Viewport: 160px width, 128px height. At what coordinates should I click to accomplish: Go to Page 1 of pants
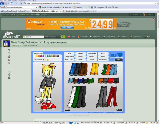click(x=67, y=110)
